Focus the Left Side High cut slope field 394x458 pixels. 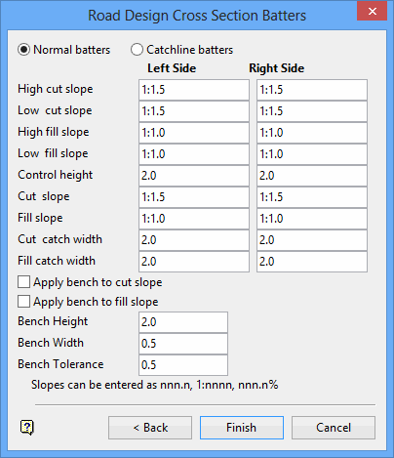pyautogui.click(x=194, y=90)
